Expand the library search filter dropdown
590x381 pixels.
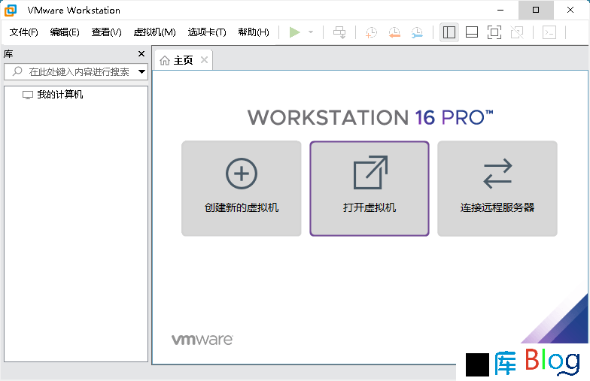tap(141, 71)
